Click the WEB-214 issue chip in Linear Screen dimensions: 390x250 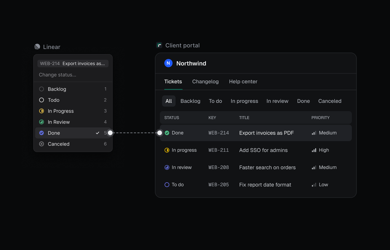coord(73,64)
